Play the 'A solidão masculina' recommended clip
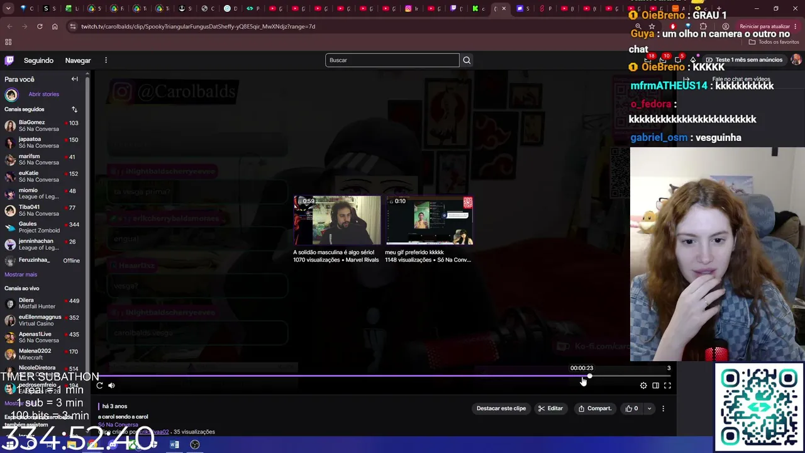 pos(337,220)
